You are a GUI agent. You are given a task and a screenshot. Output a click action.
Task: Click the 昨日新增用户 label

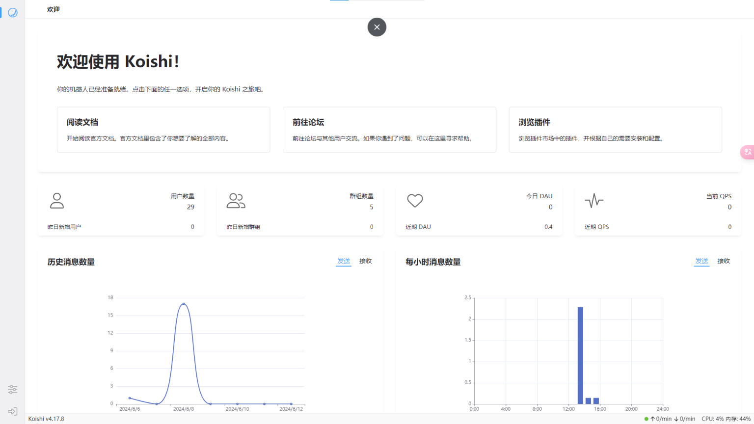(64, 227)
